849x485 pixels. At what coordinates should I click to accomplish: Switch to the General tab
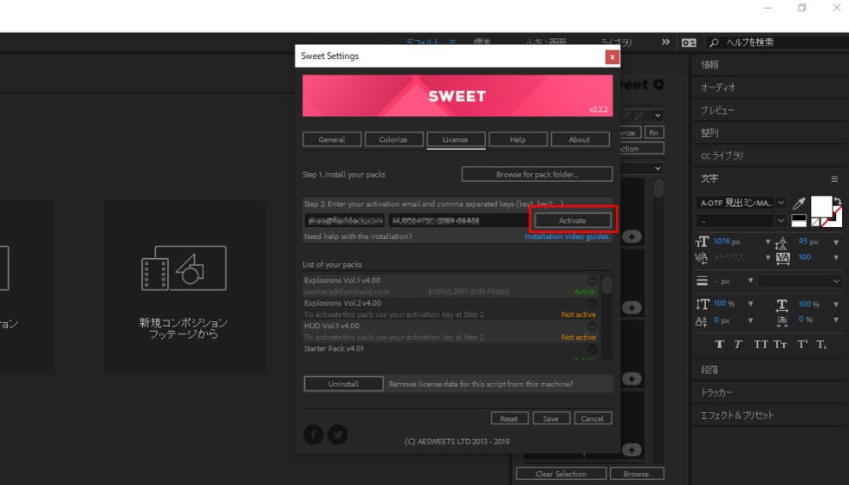coord(331,139)
